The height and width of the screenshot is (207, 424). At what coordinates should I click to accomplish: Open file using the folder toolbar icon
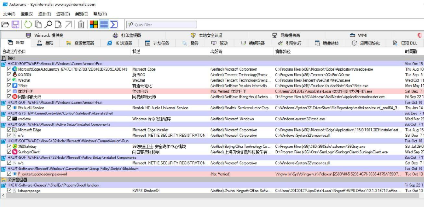5,25
